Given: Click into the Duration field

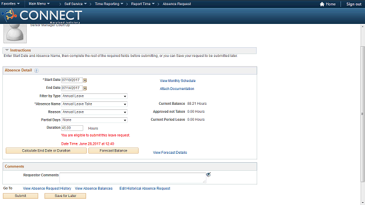Looking at the screenshot, I should click(x=72, y=128).
